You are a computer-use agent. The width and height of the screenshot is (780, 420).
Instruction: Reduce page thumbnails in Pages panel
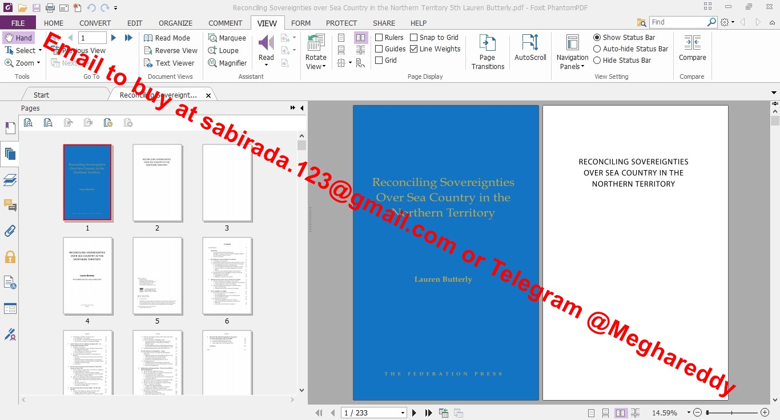(x=48, y=122)
